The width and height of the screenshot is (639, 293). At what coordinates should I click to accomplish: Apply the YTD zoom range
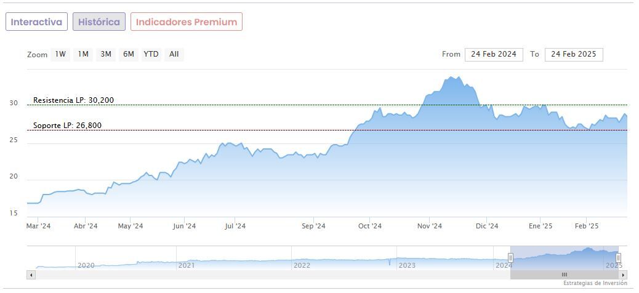pyautogui.click(x=151, y=54)
